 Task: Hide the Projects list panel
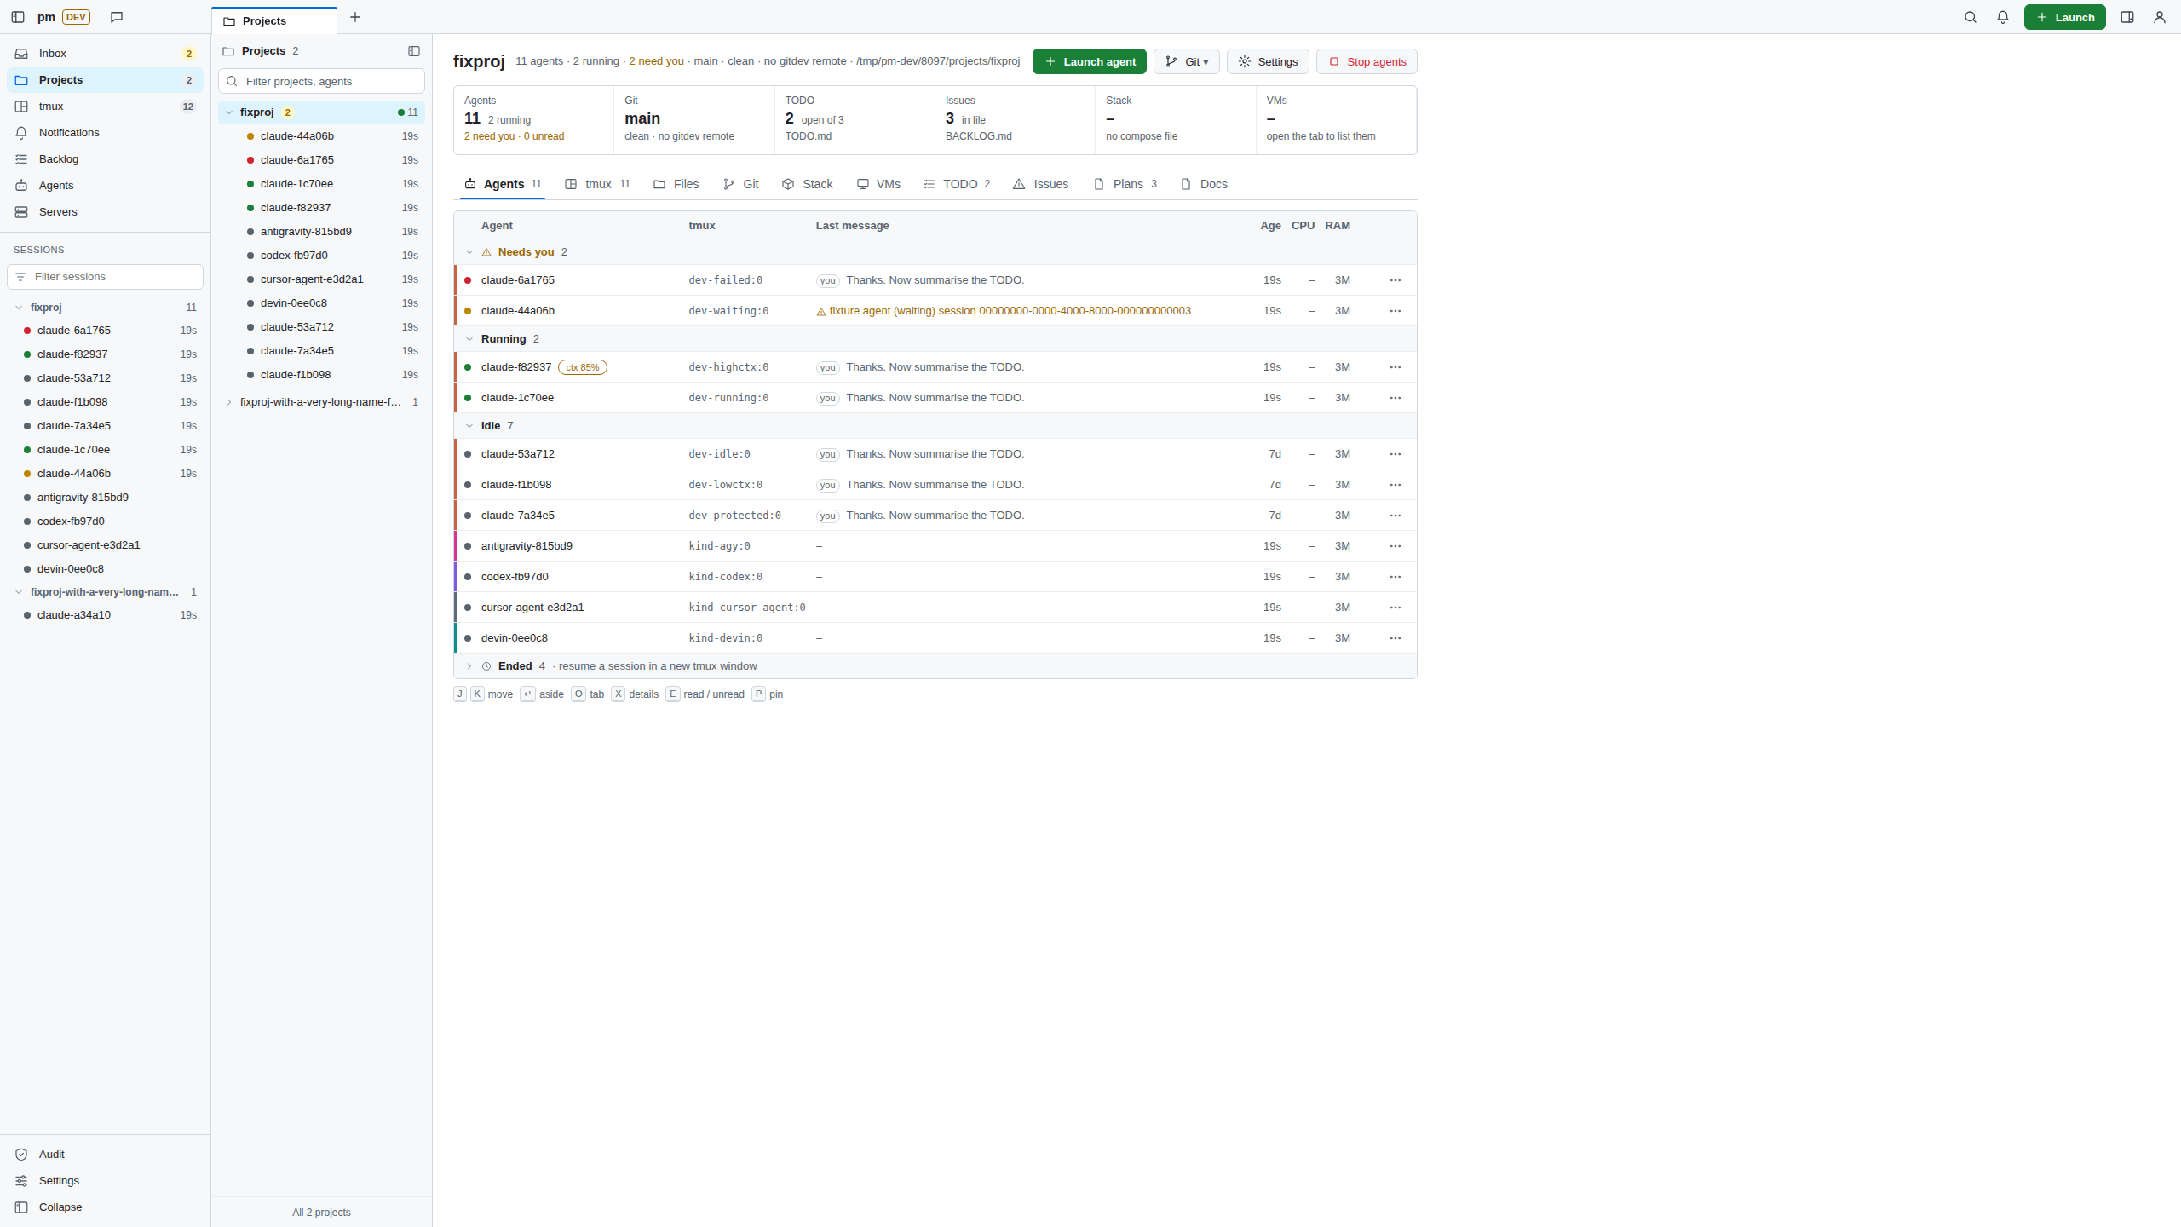pos(414,51)
